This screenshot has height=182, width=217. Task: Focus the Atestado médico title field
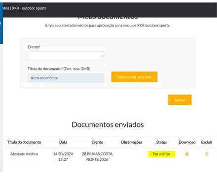click(x=66, y=78)
